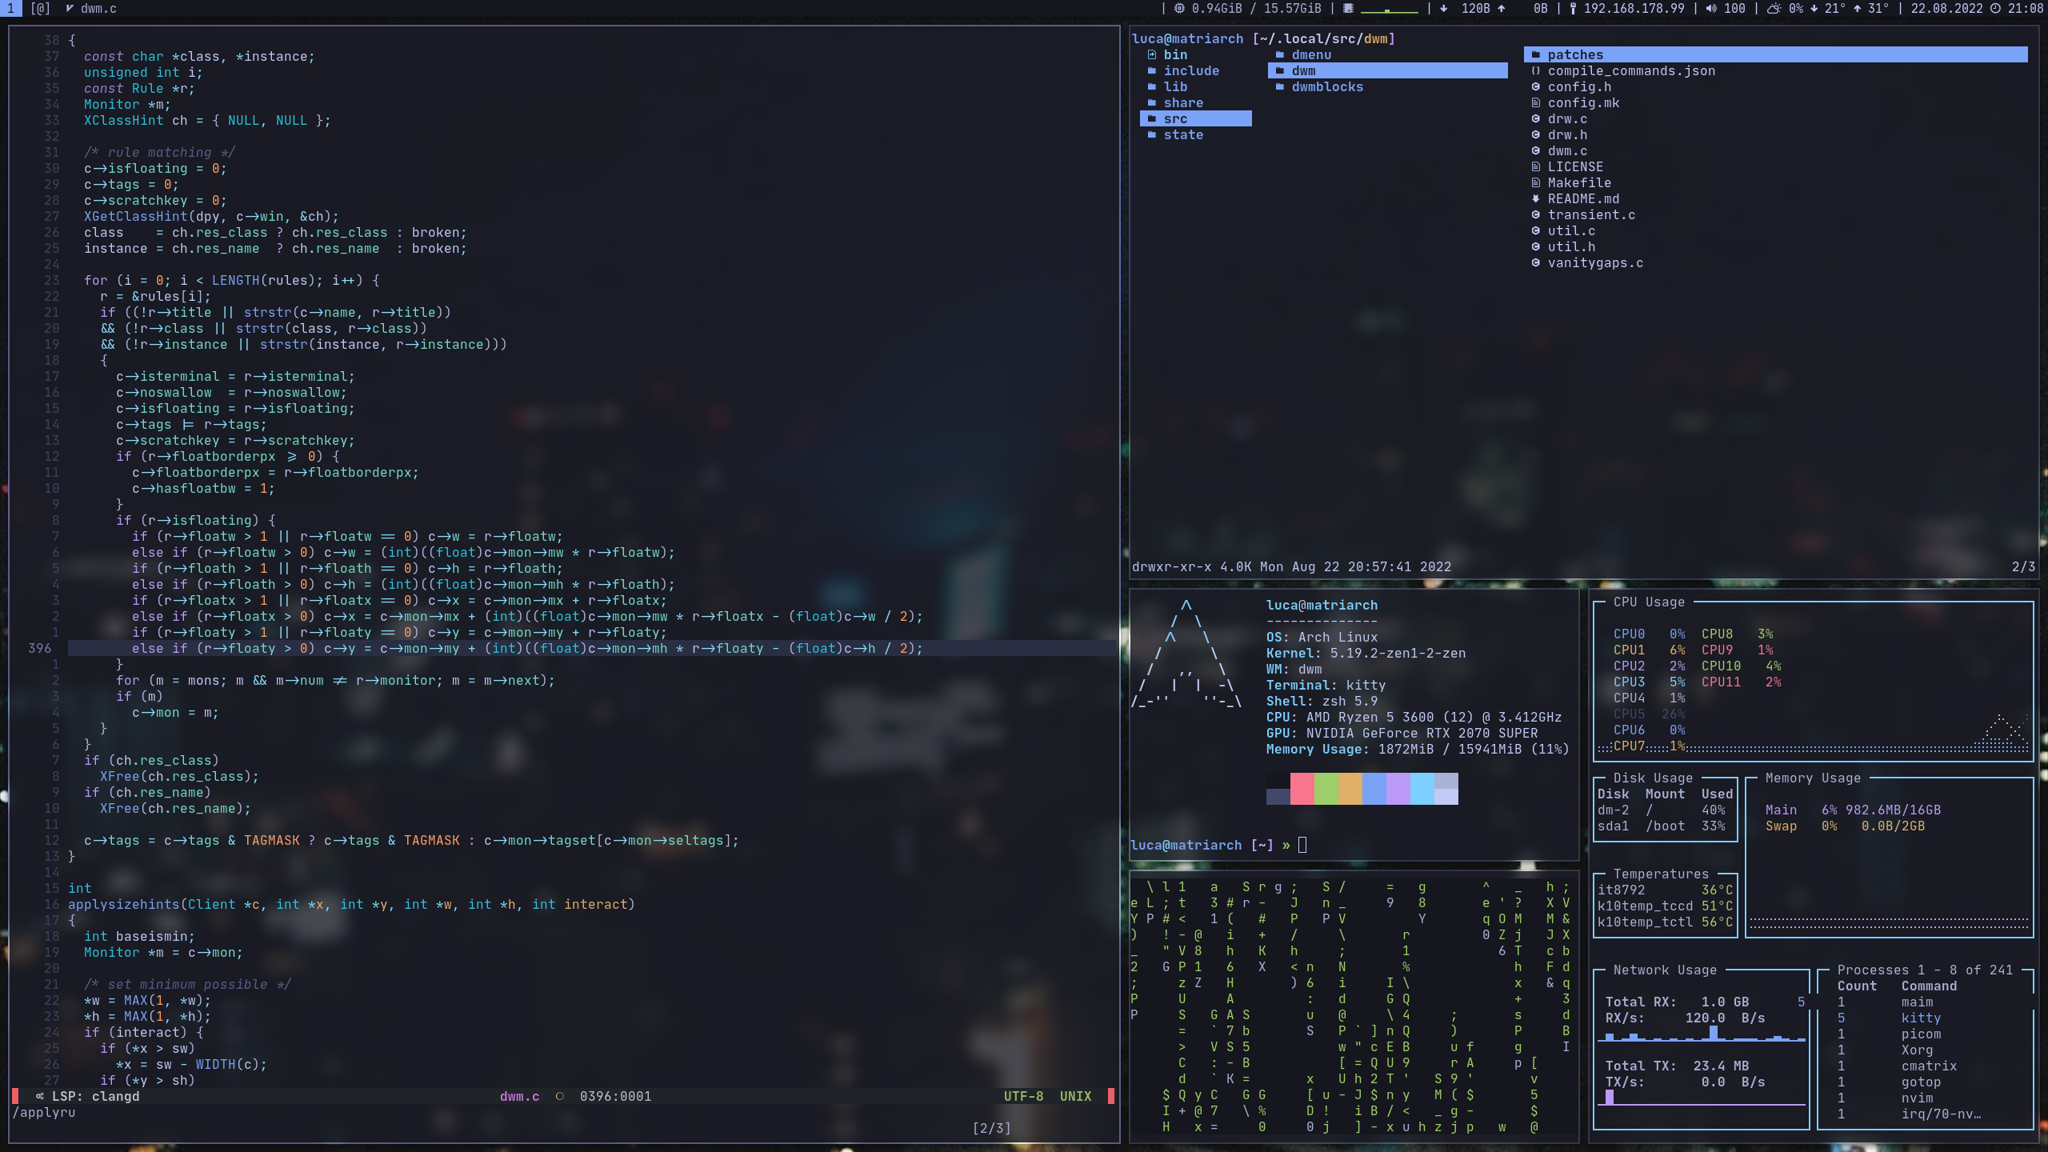2048x1152 pixels.
Task: Click the k10temp_tccd temperature row
Action: pyautogui.click(x=1665, y=906)
